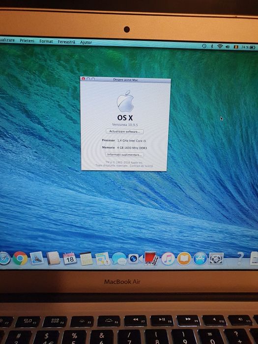Click Versiunea 10.9.5 text
258x344 pixels.
tap(125, 125)
